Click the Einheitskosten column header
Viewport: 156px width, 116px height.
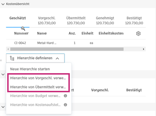[111, 33]
